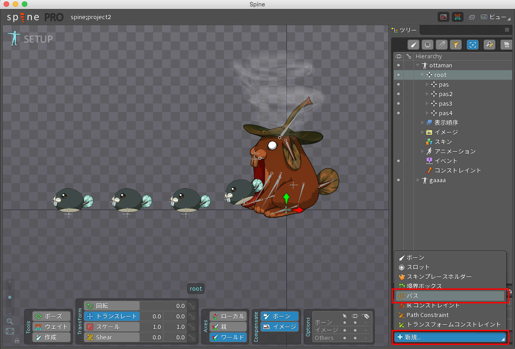Click the key icon for the Shear row

coord(192,338)
